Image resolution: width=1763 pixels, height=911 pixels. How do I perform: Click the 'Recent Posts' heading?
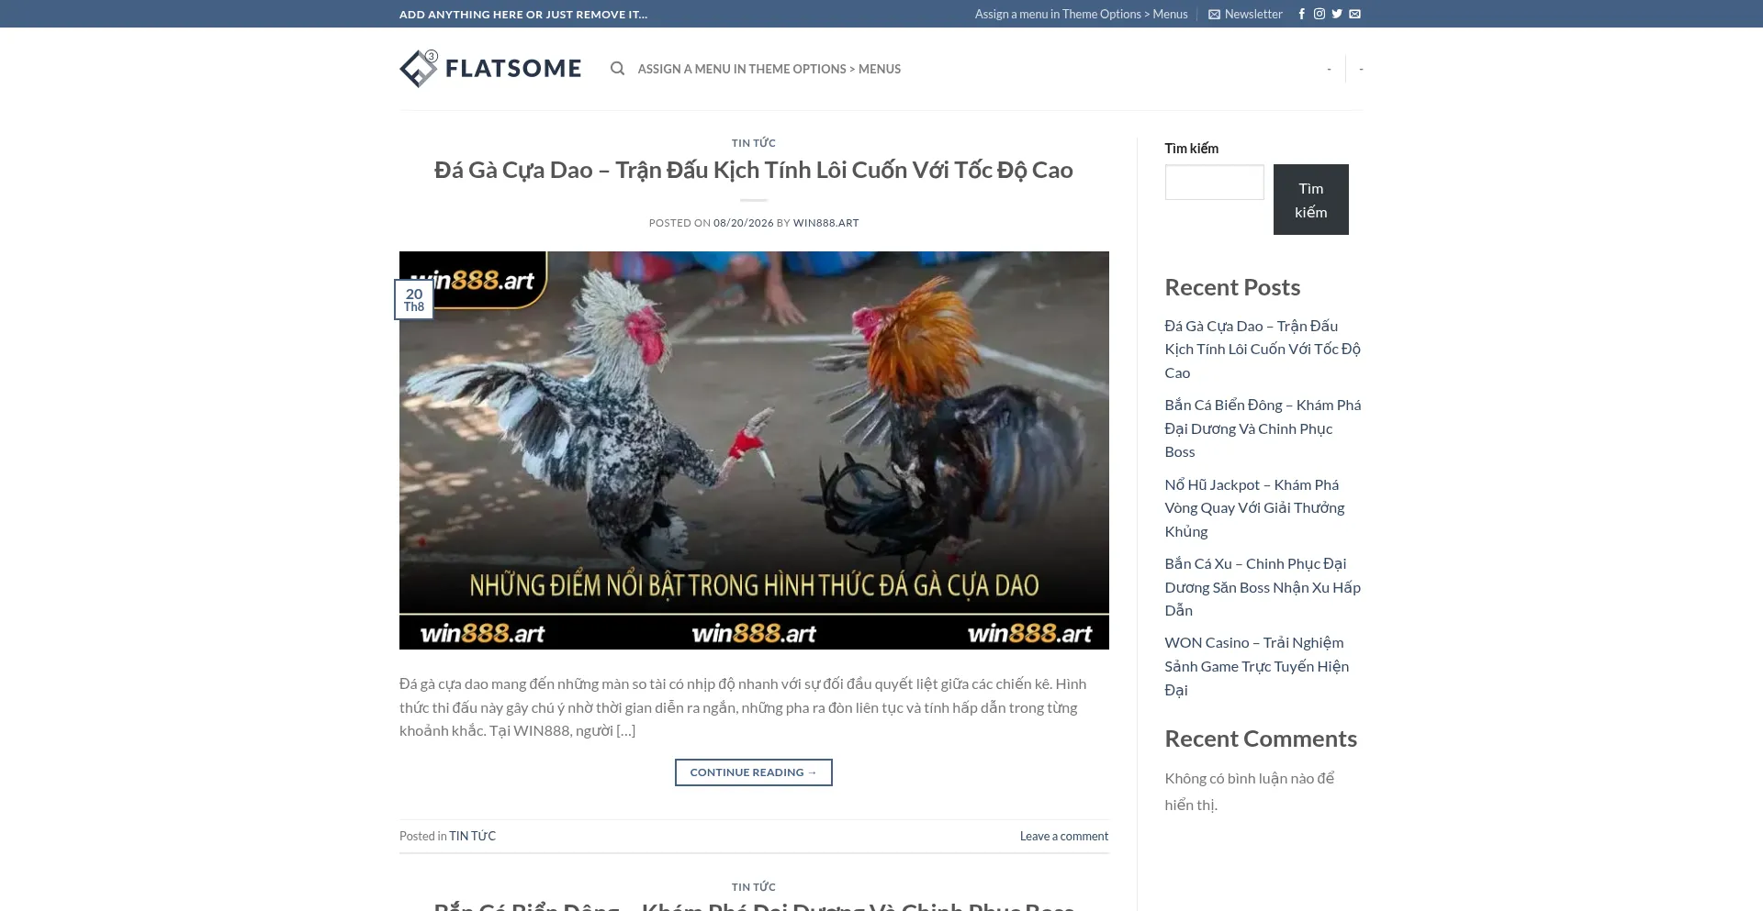point(1232,287)
